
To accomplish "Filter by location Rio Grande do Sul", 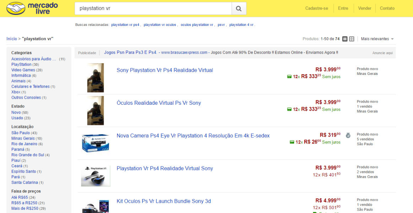I will 28,155.
